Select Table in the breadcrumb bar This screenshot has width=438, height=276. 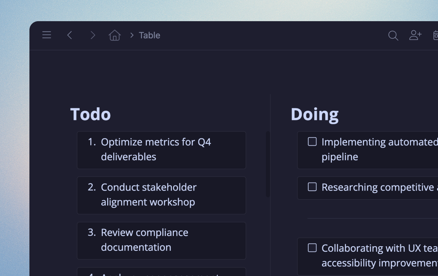click(149, 35)
